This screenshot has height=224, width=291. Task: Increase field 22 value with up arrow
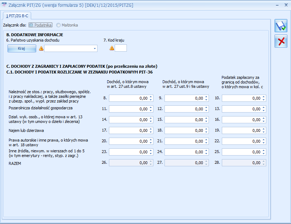[x=263, y=140]
